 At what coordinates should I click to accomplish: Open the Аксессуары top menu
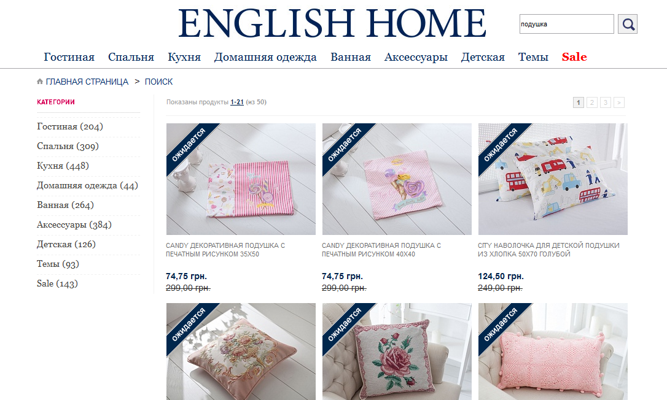coord(416,57)
